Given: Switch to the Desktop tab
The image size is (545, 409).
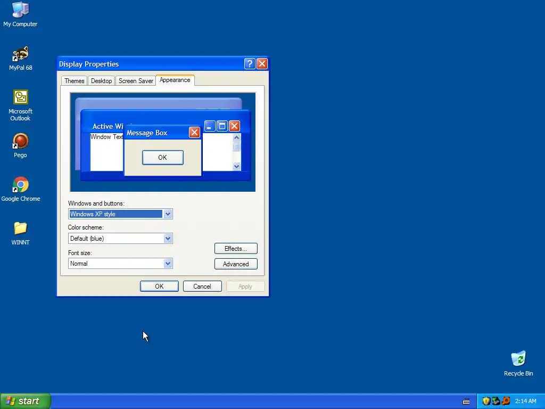Looking at the screenshot, I should pos(101,81).
